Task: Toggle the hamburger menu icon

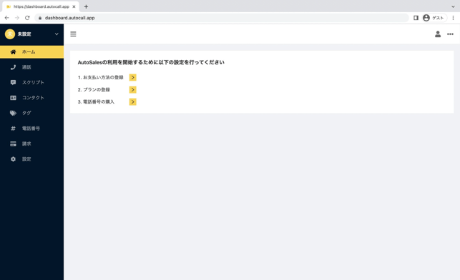Action: 74,34
